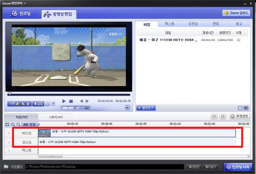Step forward one frame

coord(87,101)
